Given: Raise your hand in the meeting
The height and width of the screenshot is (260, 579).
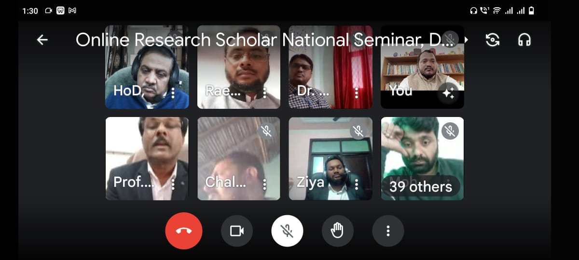Looking at the screenshot, I should 338,231.
